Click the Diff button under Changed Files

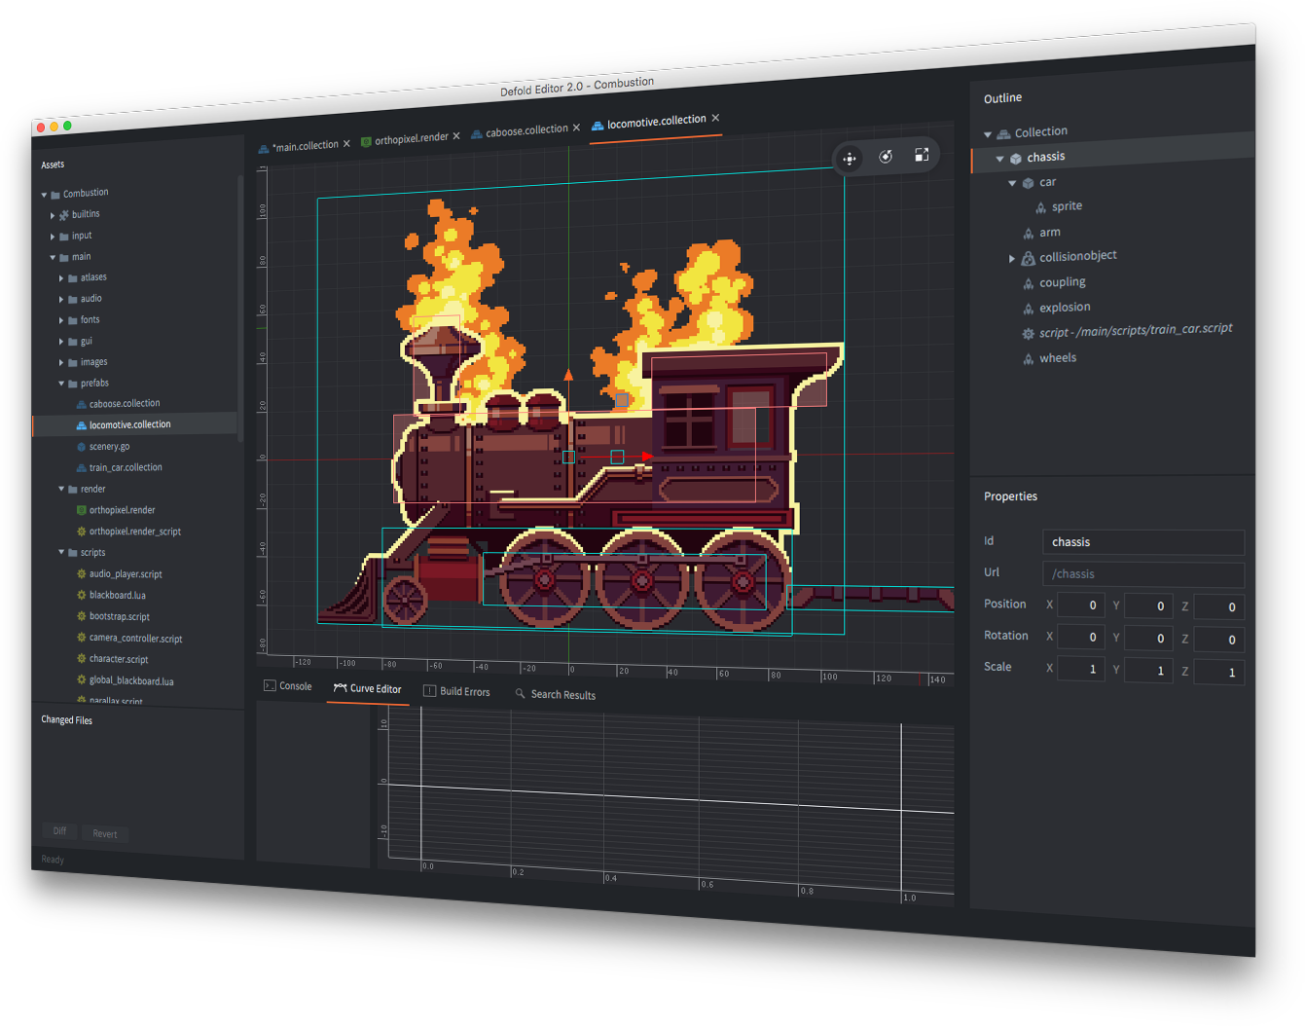click(58, 831)
